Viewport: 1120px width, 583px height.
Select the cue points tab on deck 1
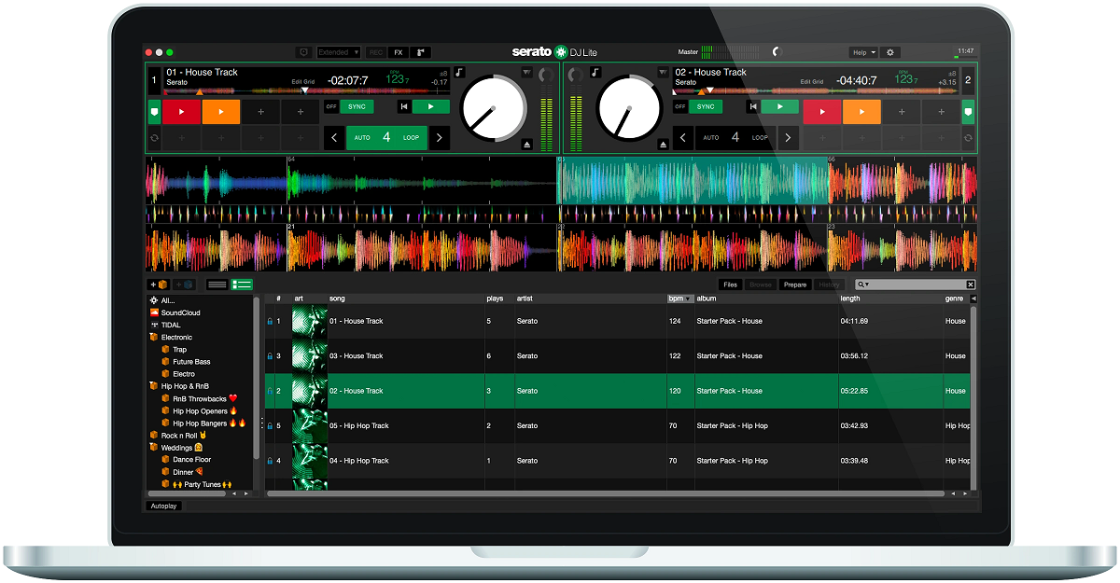[x=154, y=112]
